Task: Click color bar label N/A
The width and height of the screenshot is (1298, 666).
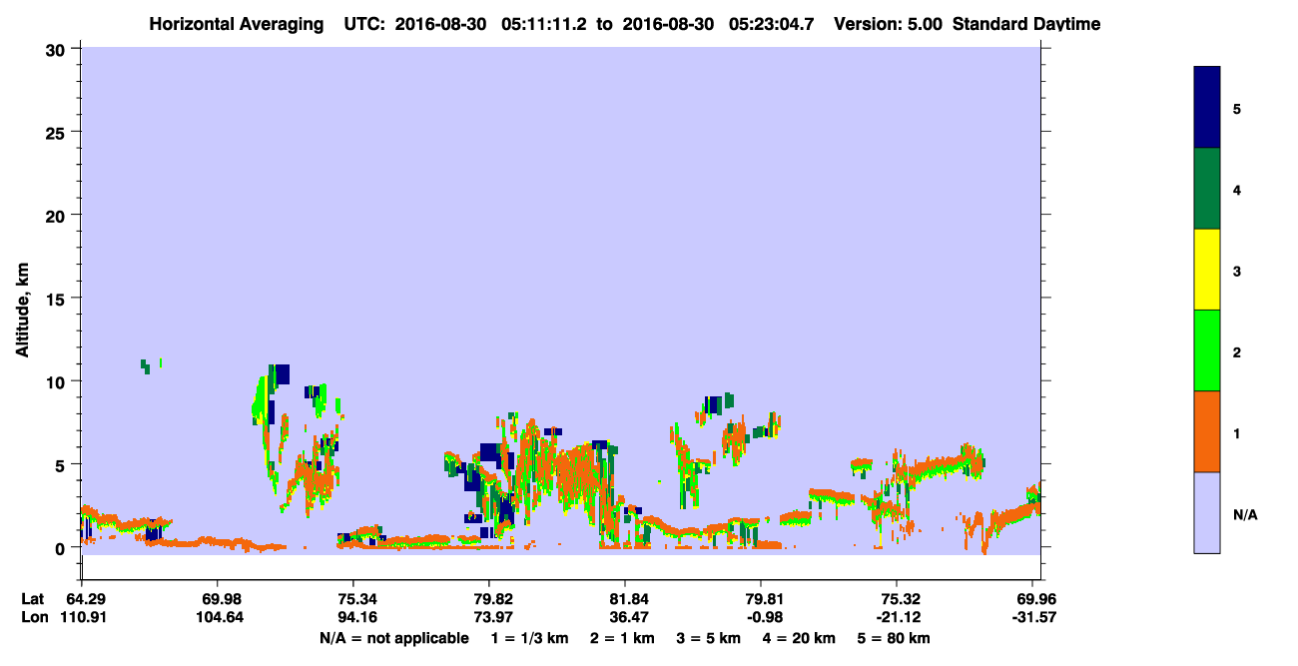Action: click(1245, 514)
